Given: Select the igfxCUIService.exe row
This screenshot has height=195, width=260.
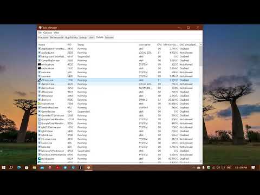Looking at the screenshot, I should point(119,127).
